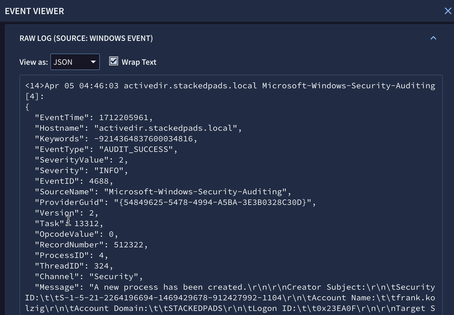
Task: Click the ProviderGuid value in braces
Action: click(213, 202)
